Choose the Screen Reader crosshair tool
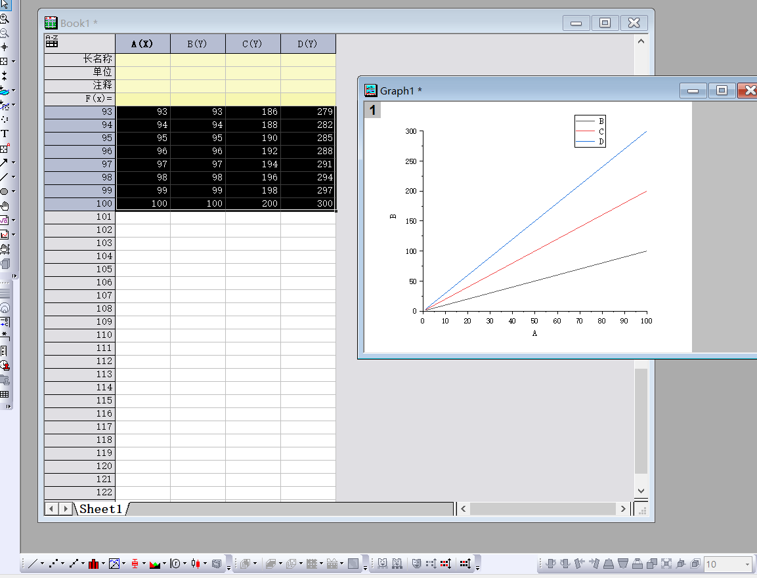Screen dimensions: 757x578 5,47
